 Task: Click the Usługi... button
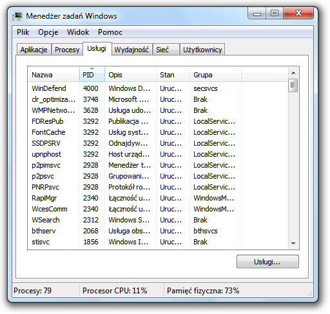pos(267,262)
